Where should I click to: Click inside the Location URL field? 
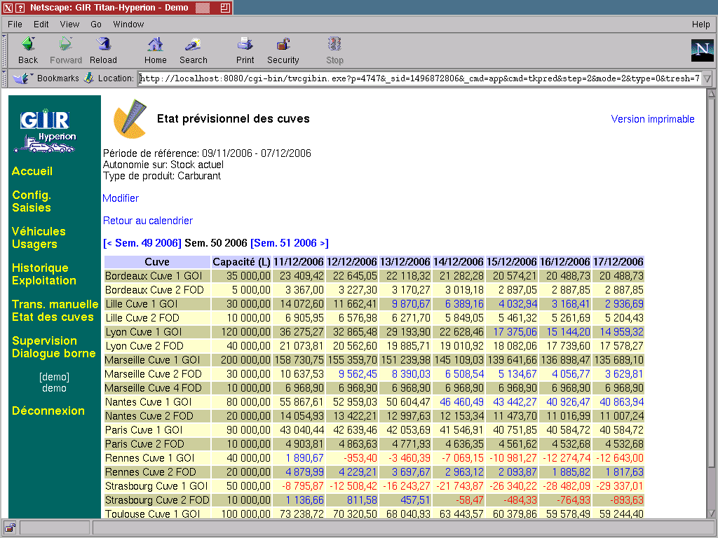tap(420, 78)
